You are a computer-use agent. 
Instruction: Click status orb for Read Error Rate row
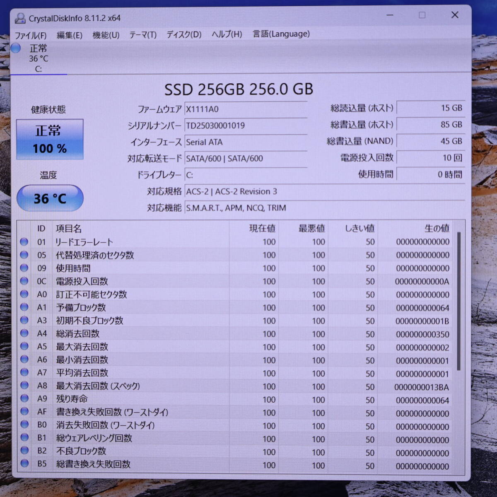click(24, 242)
